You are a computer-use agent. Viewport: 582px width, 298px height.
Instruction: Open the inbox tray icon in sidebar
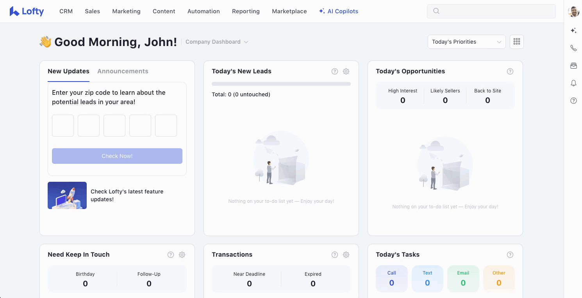coord(573,66)
